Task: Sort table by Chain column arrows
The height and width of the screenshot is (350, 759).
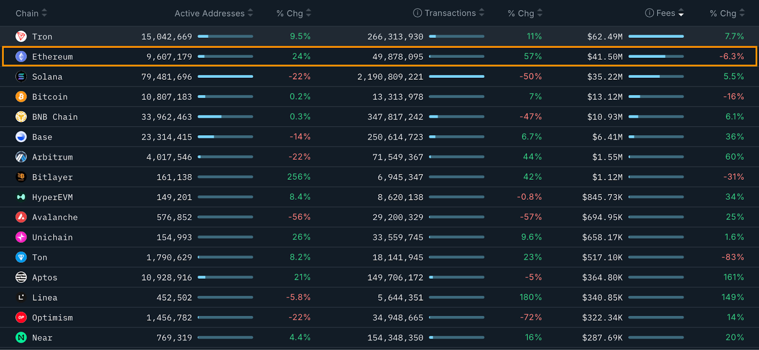Action: click(x=44, y=13)
